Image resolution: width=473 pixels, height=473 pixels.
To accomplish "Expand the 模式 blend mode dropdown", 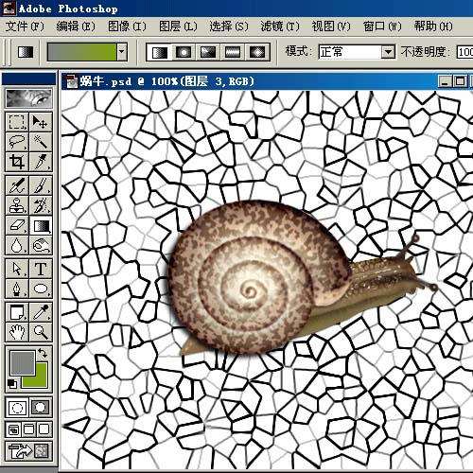I will point(388,52).
